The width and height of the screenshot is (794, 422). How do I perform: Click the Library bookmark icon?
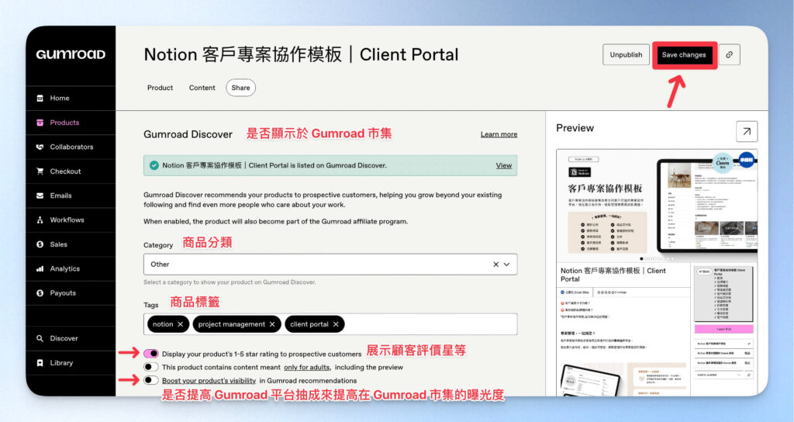(40, 363)
